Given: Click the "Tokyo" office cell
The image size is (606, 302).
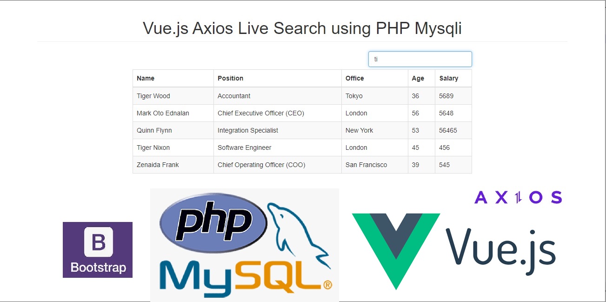Looking at the screenshot, I should [x=375, y=96].
